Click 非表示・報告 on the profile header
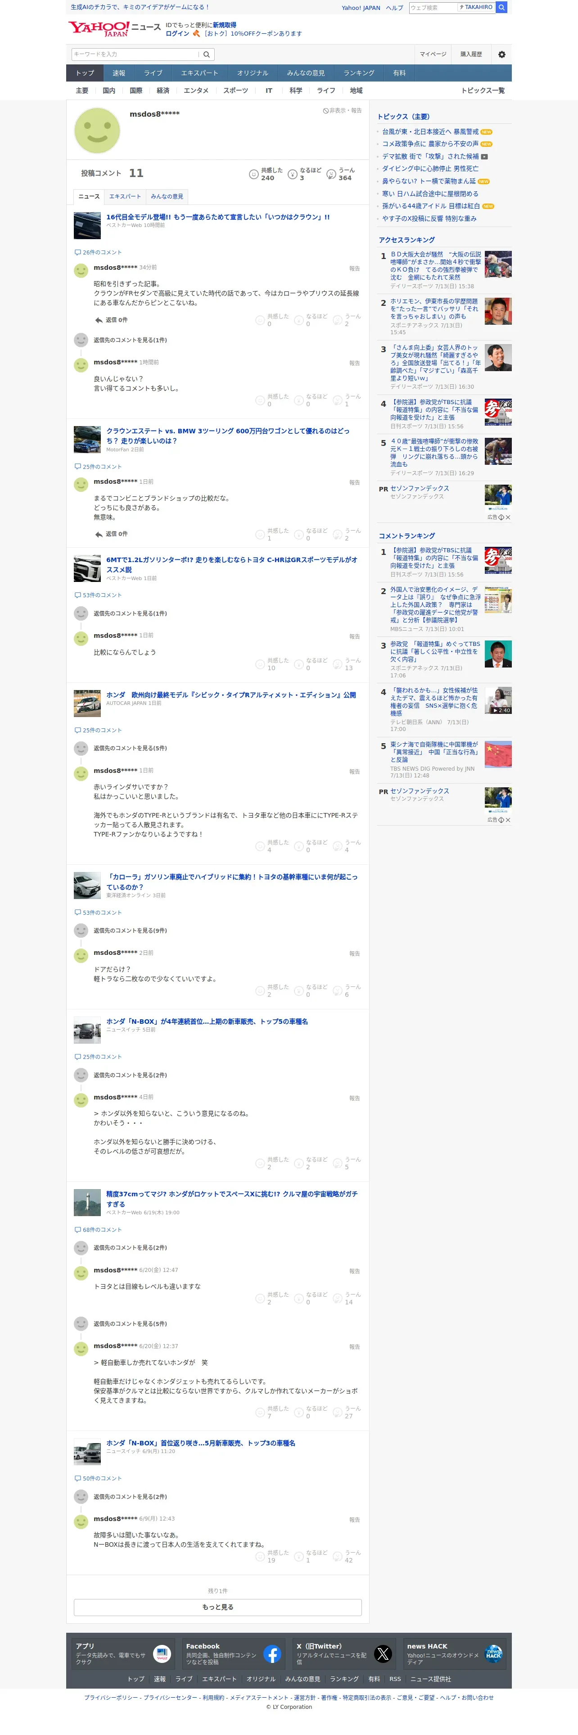 click(x=343, y=110)
